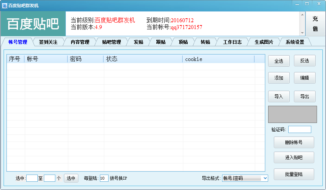
Task: View the 工作日志 tab
Action: [x=232, y=42]
